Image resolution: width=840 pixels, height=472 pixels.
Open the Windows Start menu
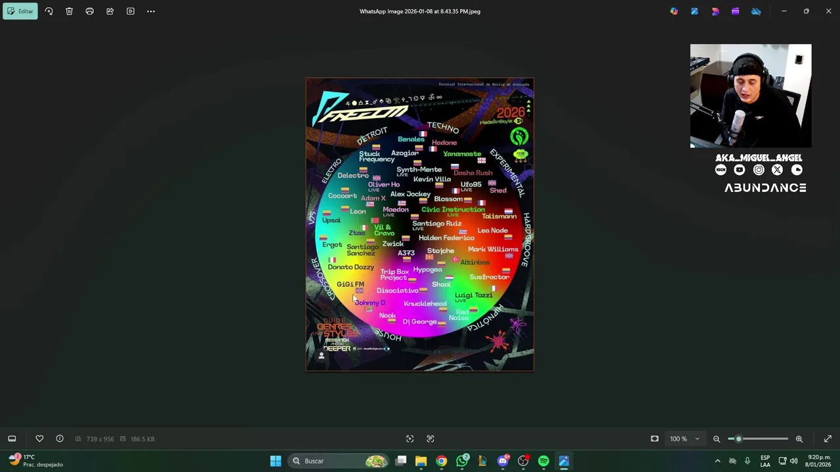tap(276, 461)
